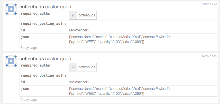Click 'custom json' operation label in first card
220x104 pixels.
point(58,7)
